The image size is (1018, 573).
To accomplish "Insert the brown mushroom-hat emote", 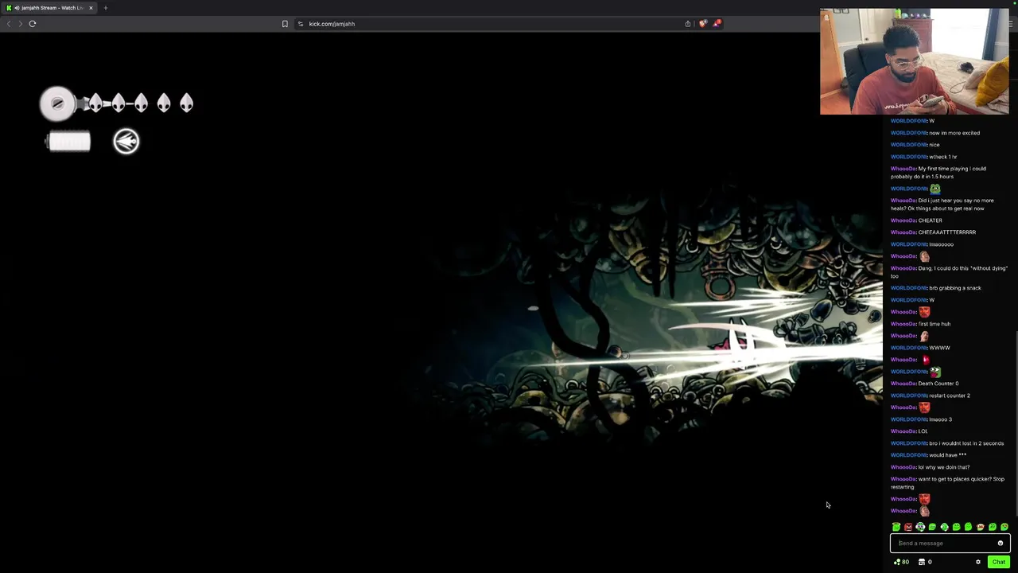I will (x=981, y=527).
